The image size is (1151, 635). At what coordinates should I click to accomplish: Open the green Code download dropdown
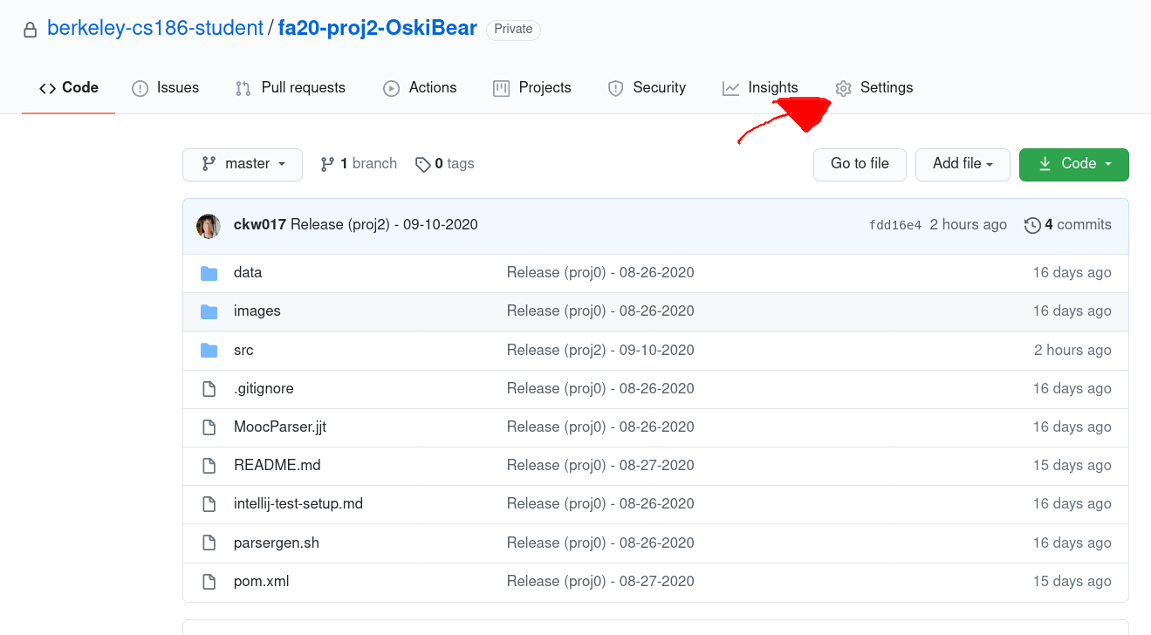(x=1074, y=165)
